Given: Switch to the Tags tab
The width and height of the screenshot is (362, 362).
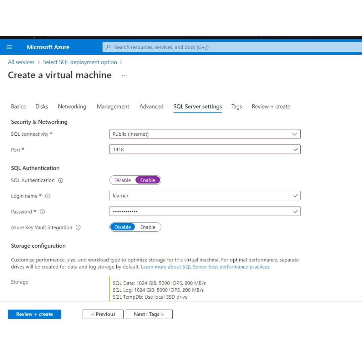Looking at the screenshot, I should pyautogui.click(x=237, y=107).
